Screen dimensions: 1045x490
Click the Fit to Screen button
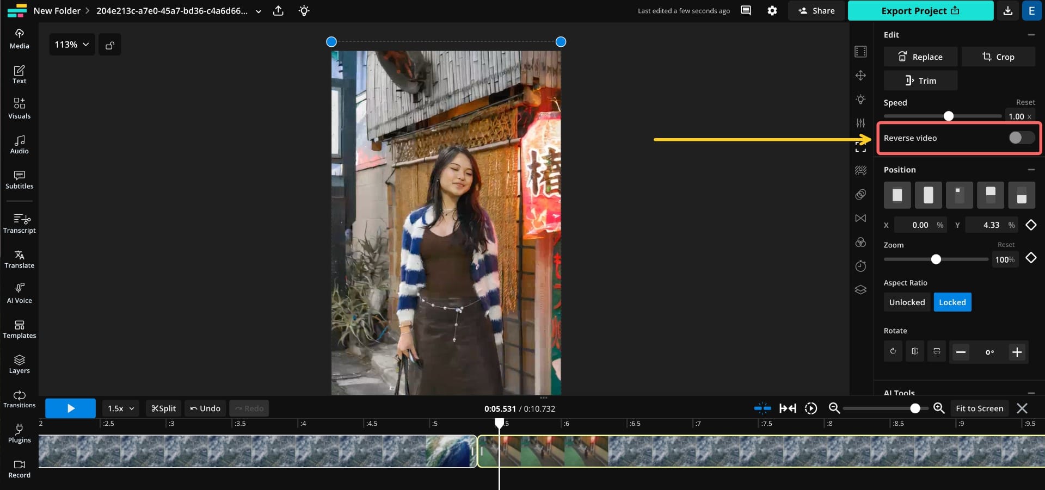point(979,408)
